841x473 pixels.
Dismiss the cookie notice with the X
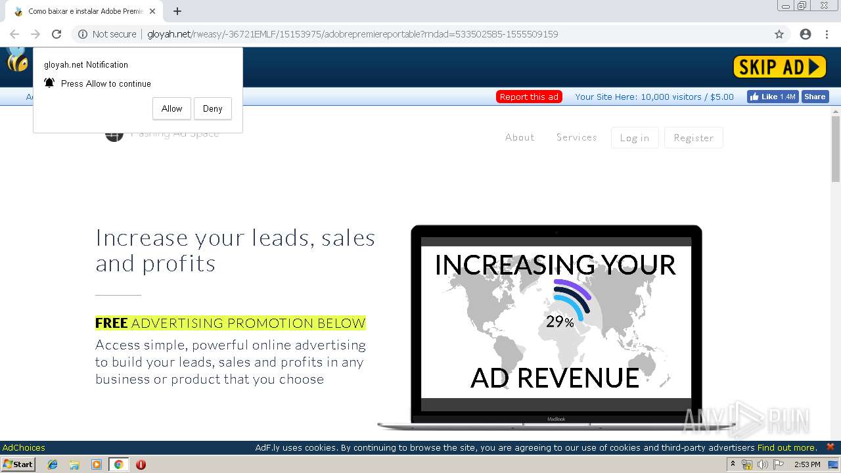[830, 447]
